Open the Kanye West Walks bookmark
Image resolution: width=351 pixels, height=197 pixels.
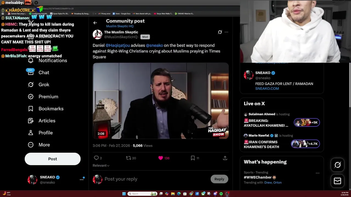[x=163, y=13]
